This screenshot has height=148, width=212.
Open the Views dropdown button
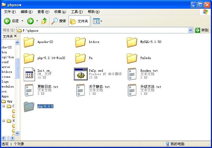[x=98, y=21]
